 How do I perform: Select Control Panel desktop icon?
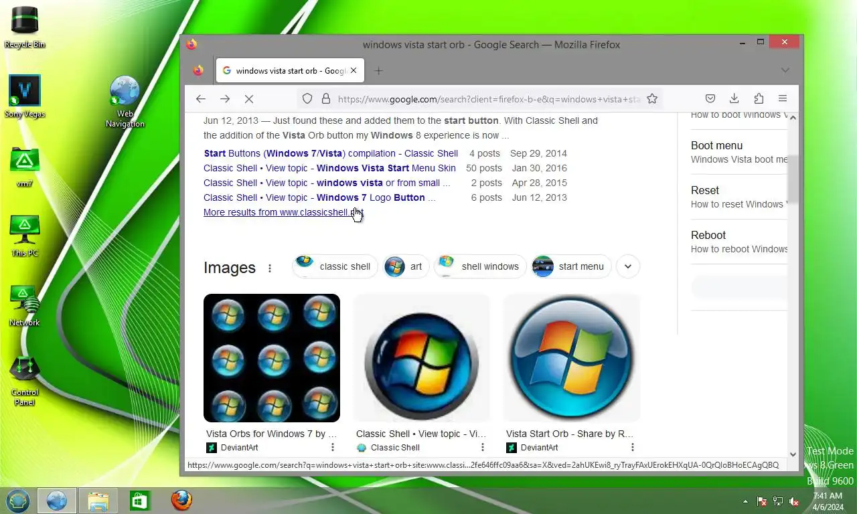coord(25,381)
